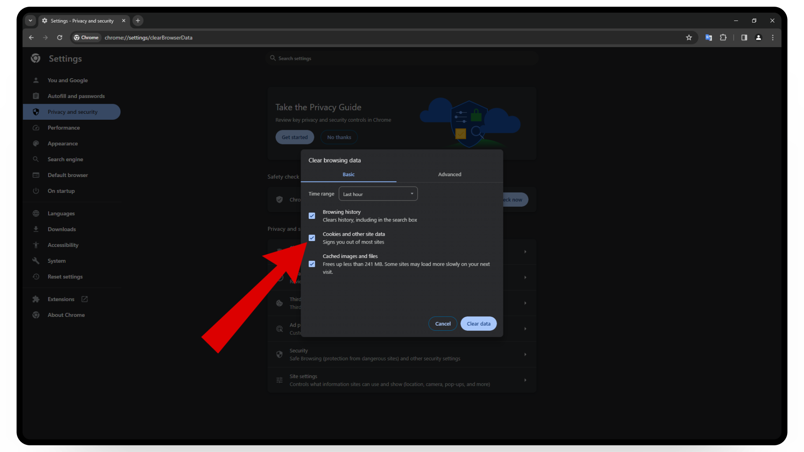Click the Cancel button

click(443, 324)
